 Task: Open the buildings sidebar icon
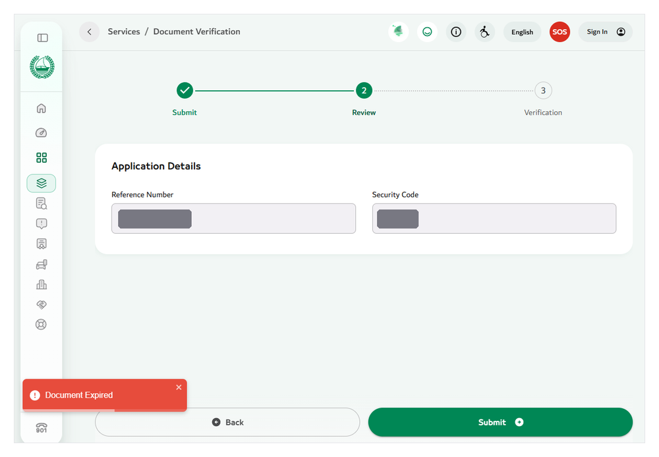click(41, 284)
